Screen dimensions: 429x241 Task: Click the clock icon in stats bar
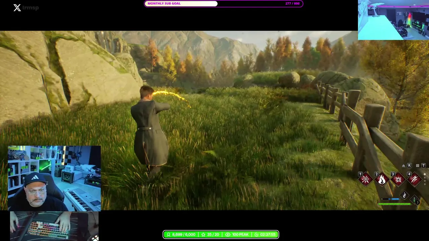[x=256, y=235]
